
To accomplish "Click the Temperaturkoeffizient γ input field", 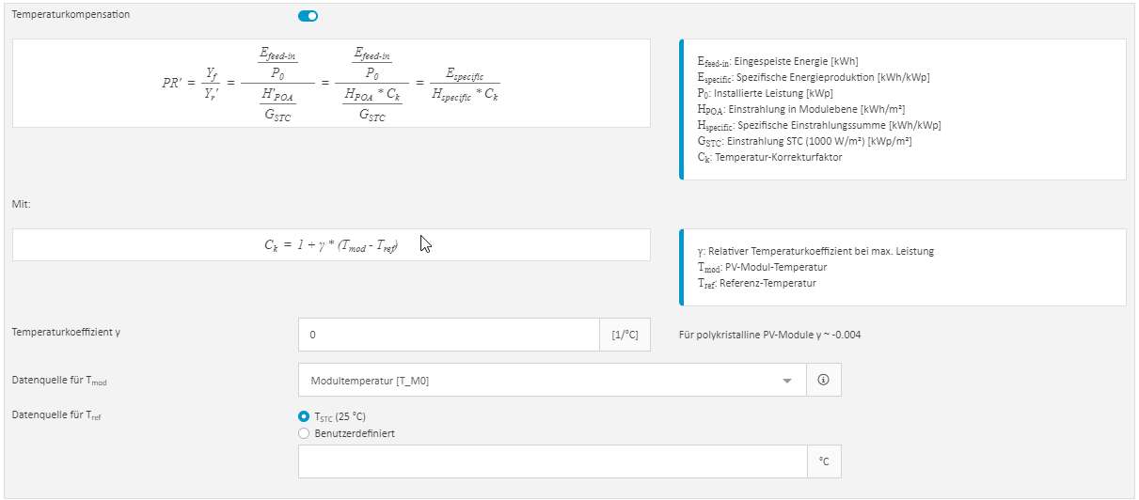I will 449,335.
